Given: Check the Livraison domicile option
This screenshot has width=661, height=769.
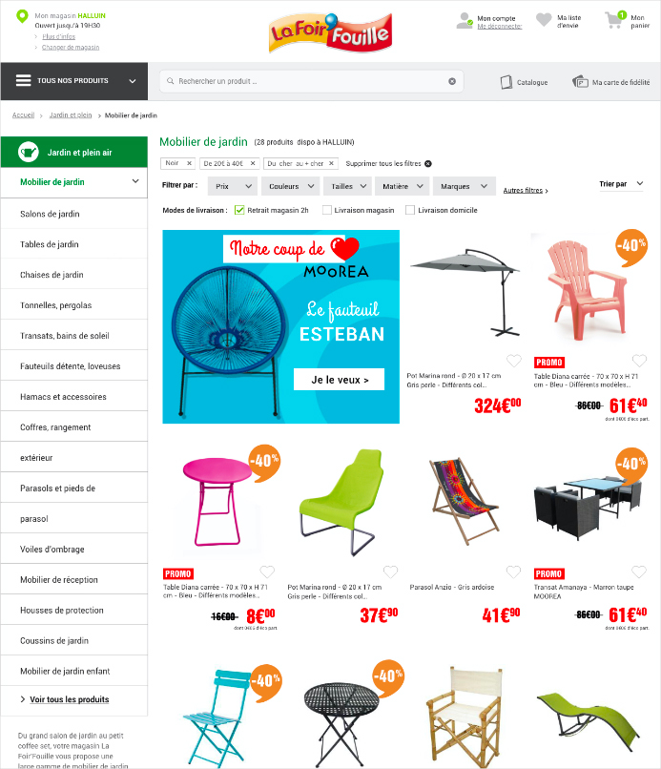Looking at the screenshot, I should [410, 210].
